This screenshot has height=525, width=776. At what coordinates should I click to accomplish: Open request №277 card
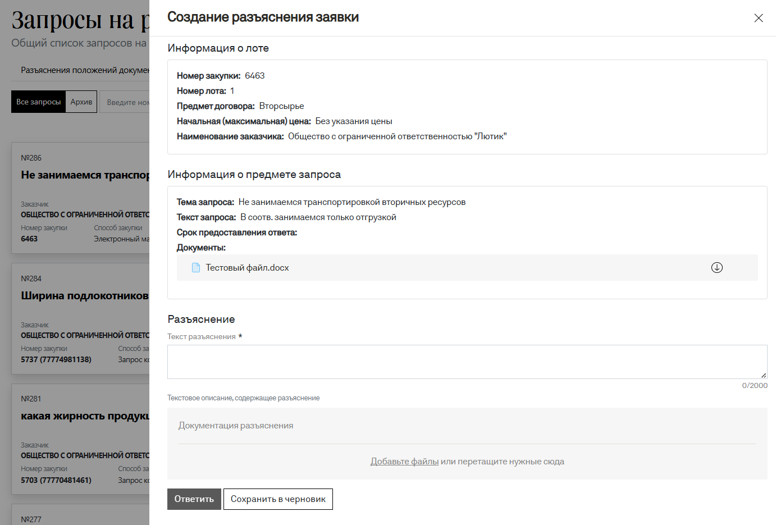(31, 519)
